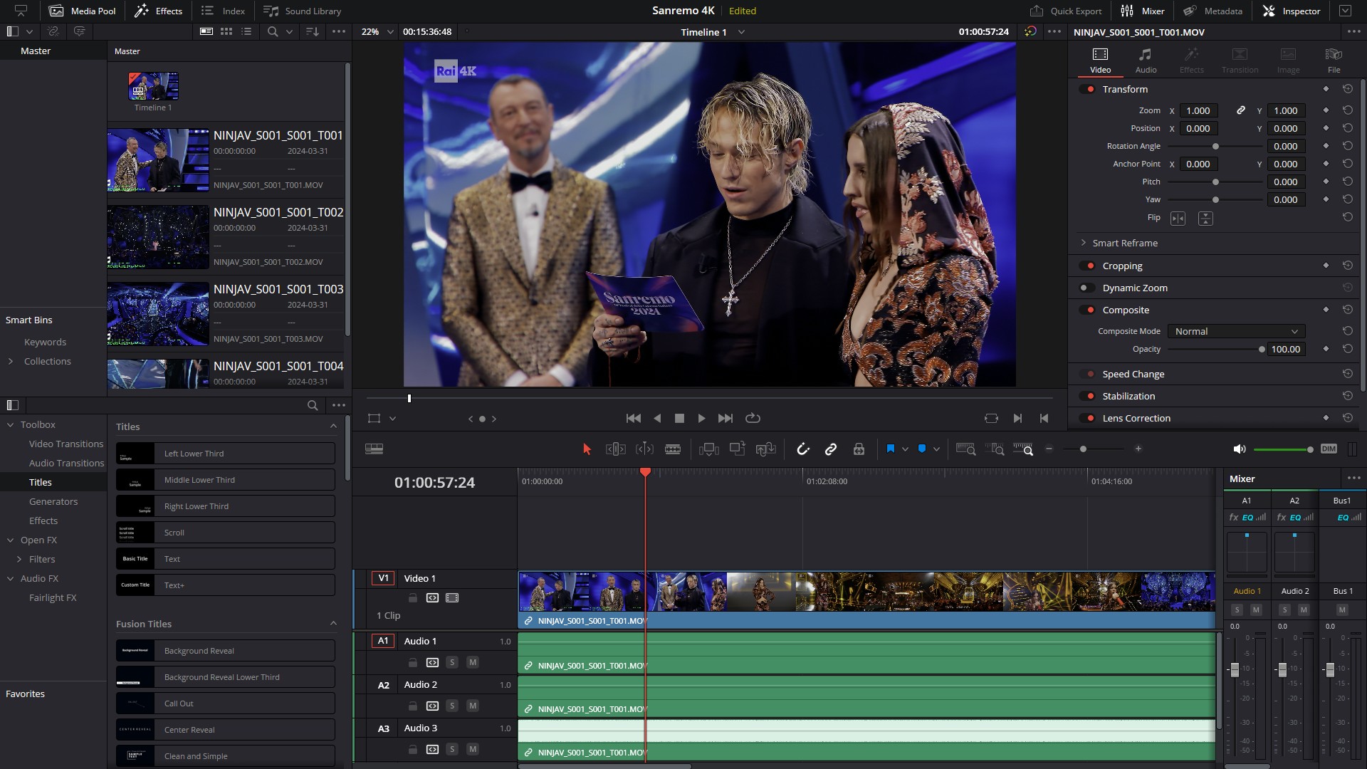Open Timeline View Options icon
The width and height of the screenshot is (1367, 769).
tap(374, 449)
